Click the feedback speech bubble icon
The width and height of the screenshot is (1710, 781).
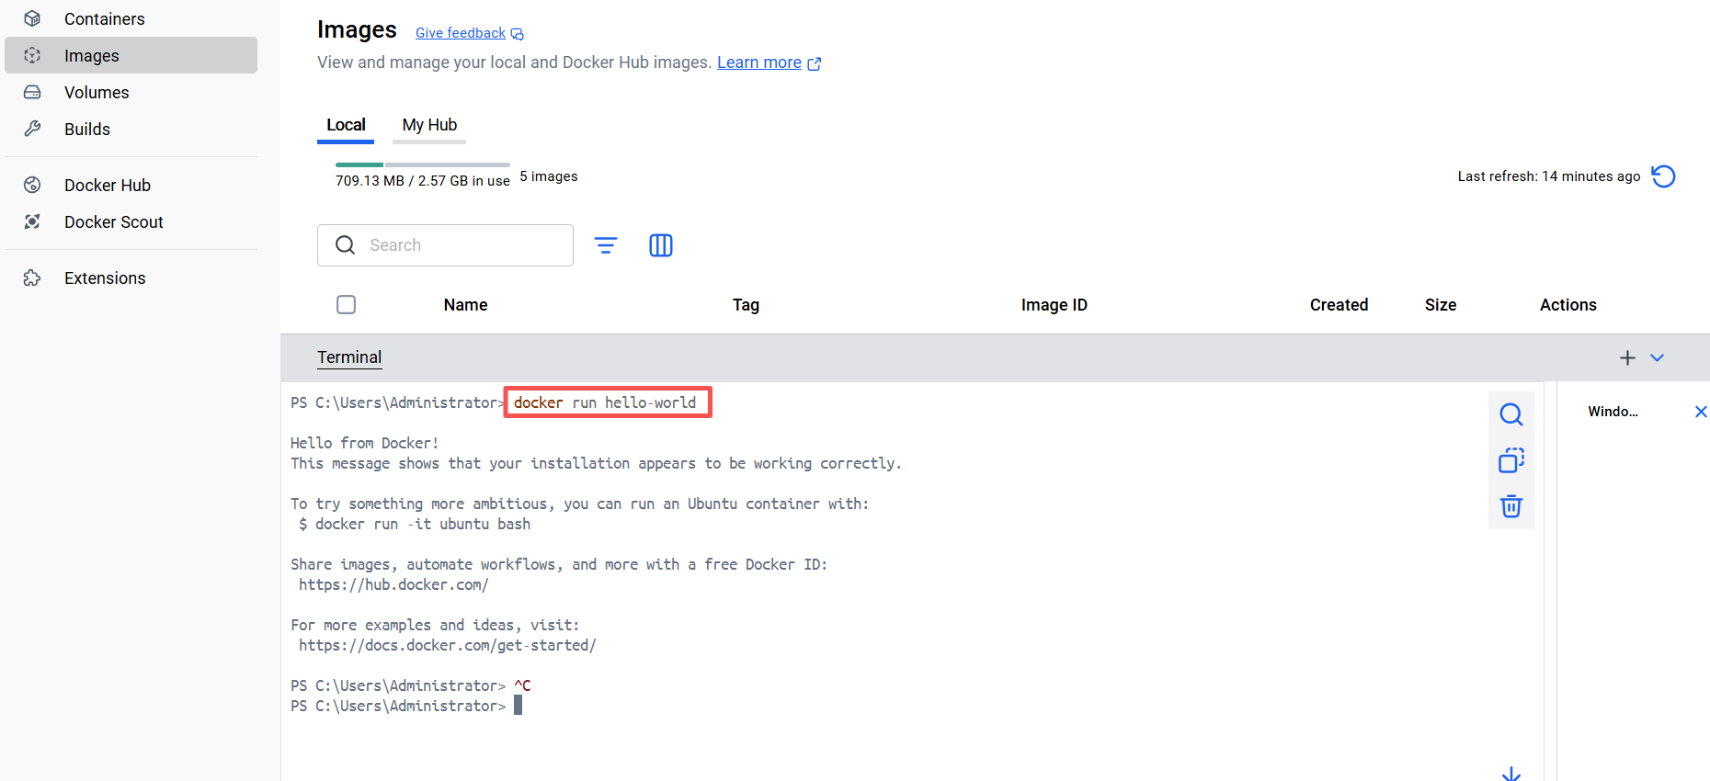[518, 34]
